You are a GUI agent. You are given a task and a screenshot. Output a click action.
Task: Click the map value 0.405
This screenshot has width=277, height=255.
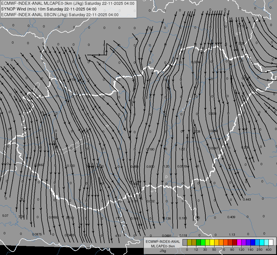point(134,184)
